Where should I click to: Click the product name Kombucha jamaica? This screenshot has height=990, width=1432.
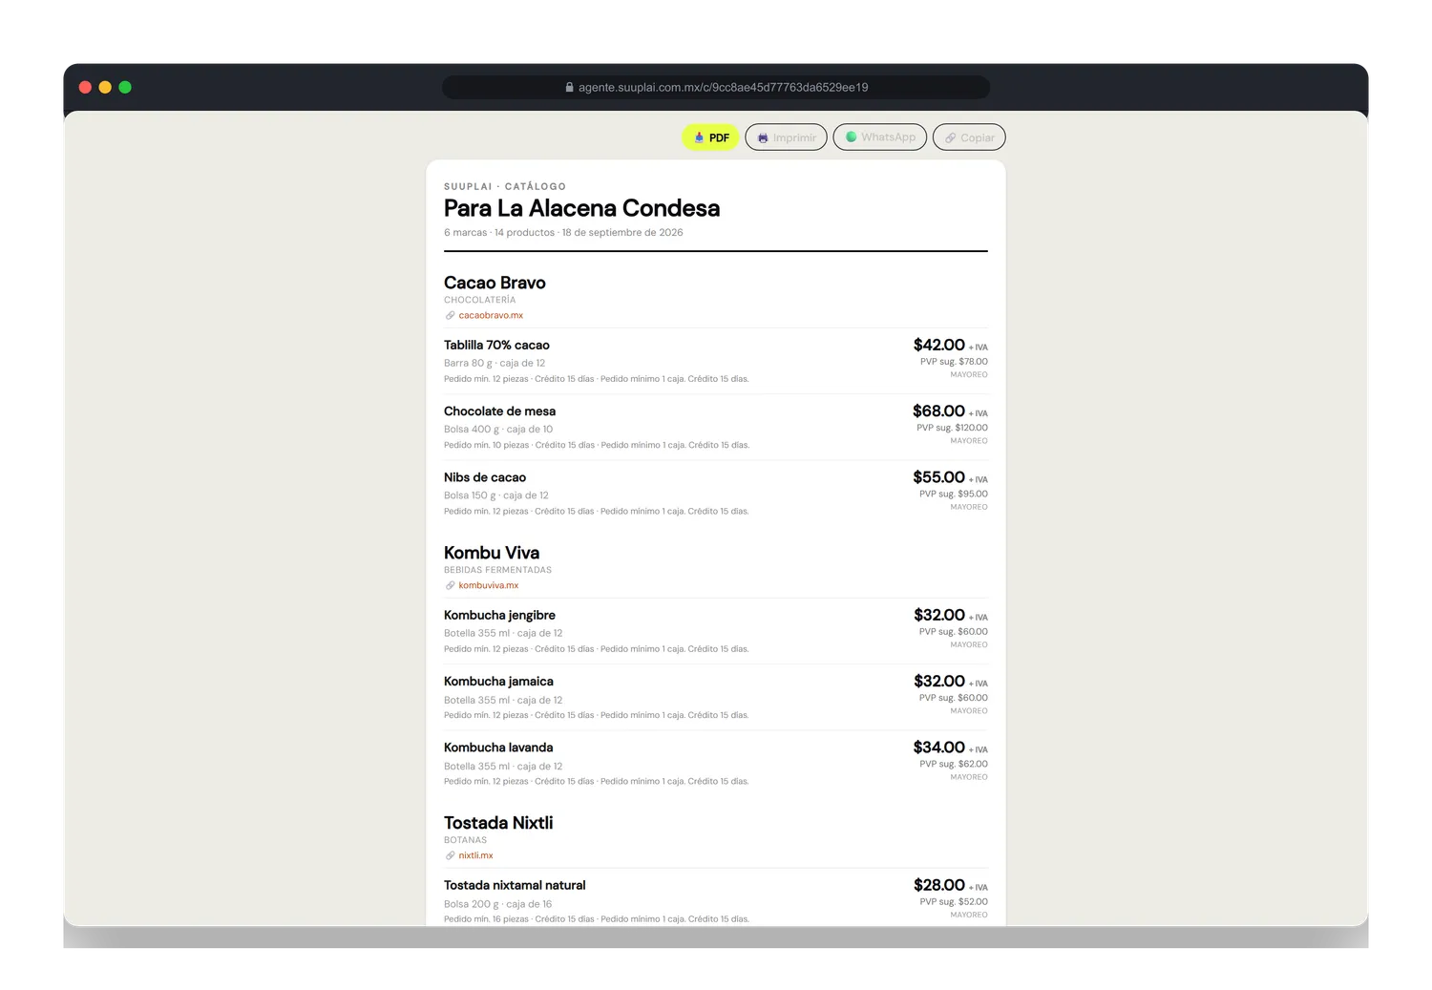tap(498, 682)
